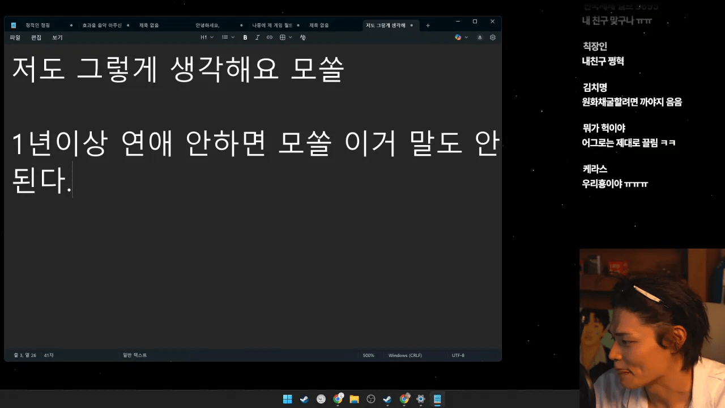Open the 보기 menu

tap(57, 37)
